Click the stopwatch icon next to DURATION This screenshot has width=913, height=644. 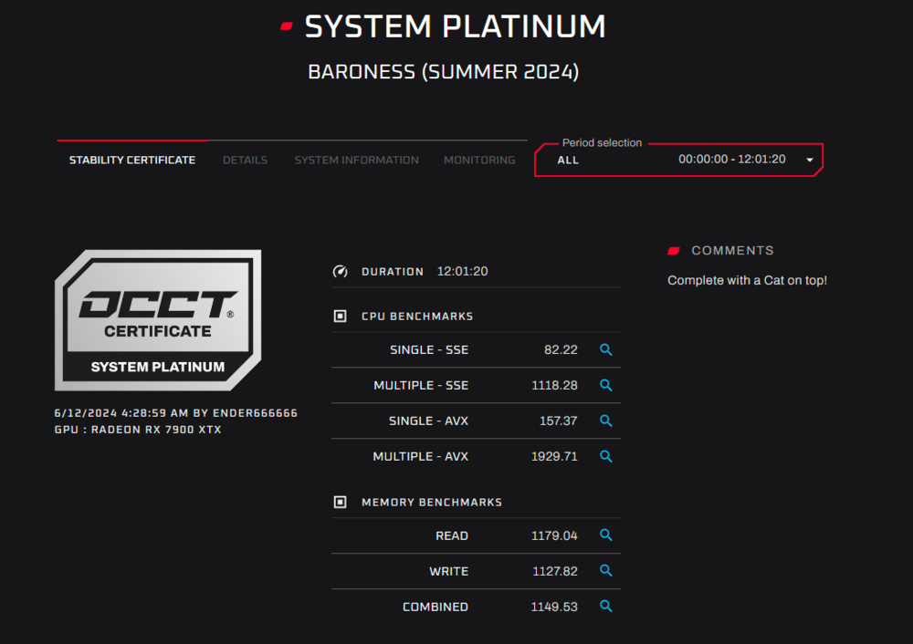coord(340,271)
